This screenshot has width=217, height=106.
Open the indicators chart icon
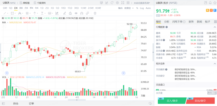[57, 13]
